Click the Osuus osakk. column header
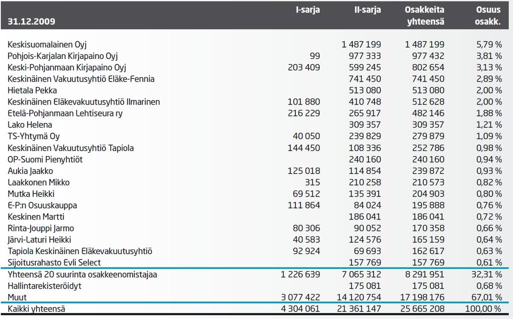 (x=488, y=15)
